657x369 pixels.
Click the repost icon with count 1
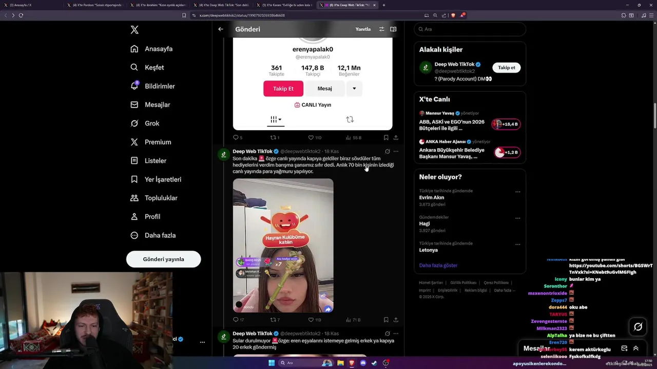275,137
